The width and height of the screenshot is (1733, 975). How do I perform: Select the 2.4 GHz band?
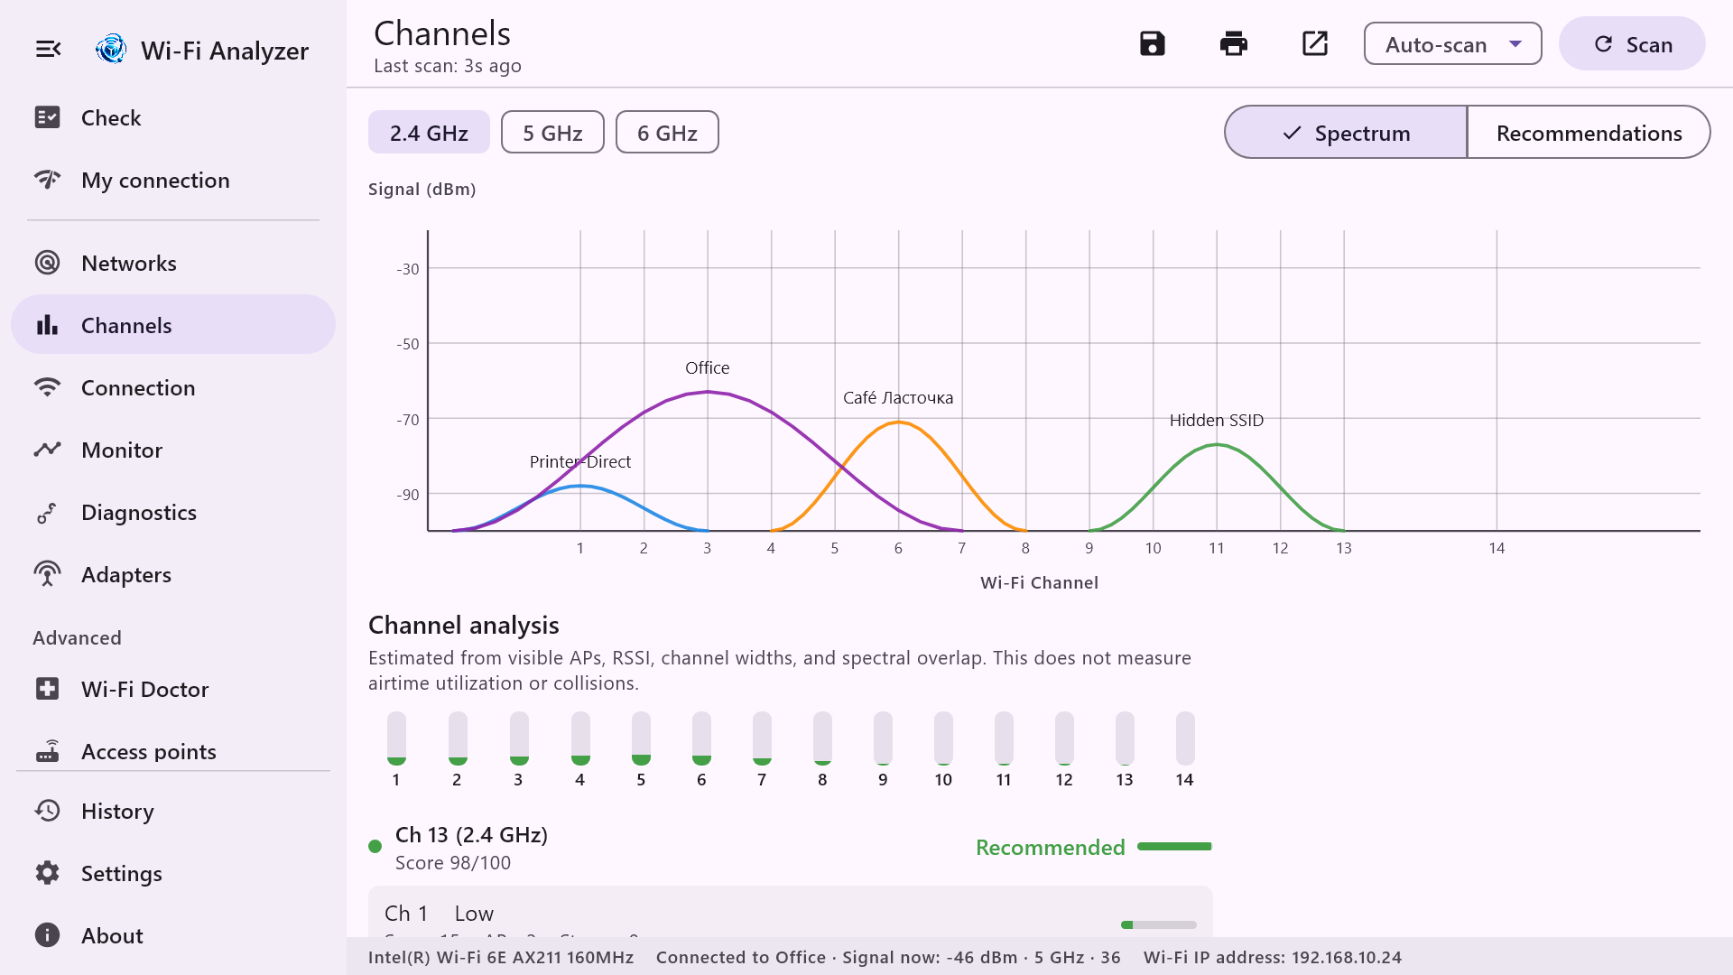pos(429,133)
